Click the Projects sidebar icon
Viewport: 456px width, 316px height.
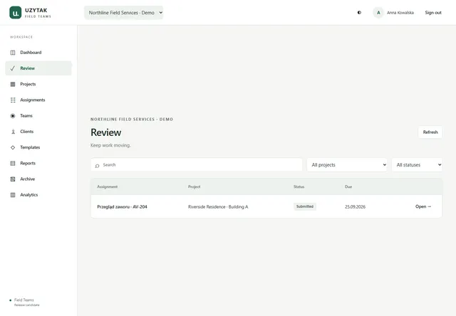click(13, 84)
